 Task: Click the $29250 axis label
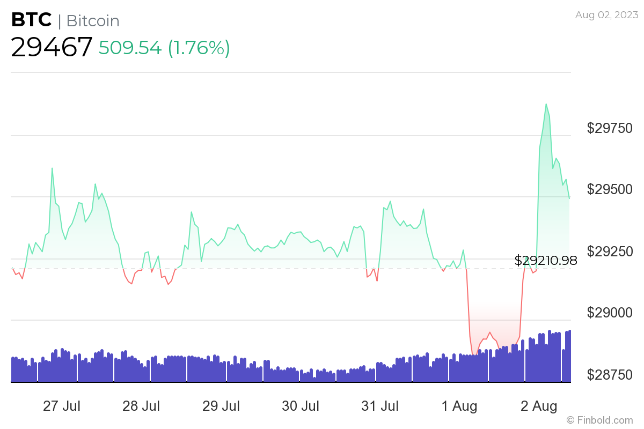pyautogui.click(x=610, y=252)
